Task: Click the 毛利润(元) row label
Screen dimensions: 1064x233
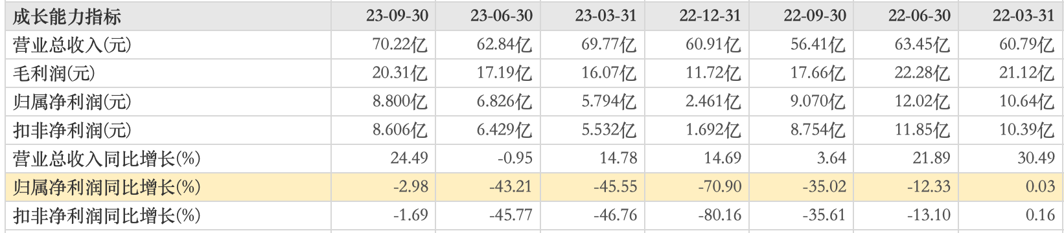Action: coord(54,73)
